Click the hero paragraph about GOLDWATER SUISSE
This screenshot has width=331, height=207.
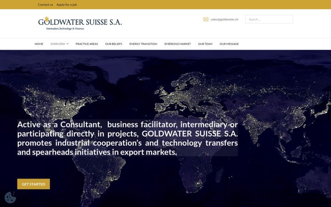127,138
